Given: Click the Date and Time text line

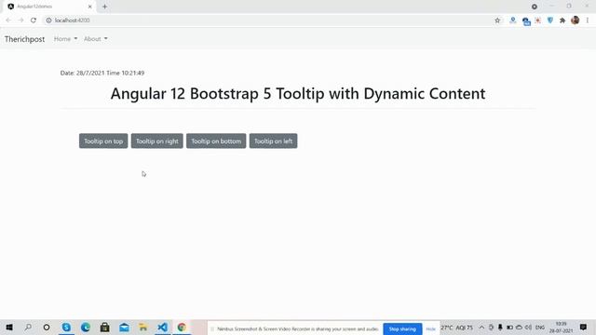Looking at the screenshot, I should [x=102, y=73].
